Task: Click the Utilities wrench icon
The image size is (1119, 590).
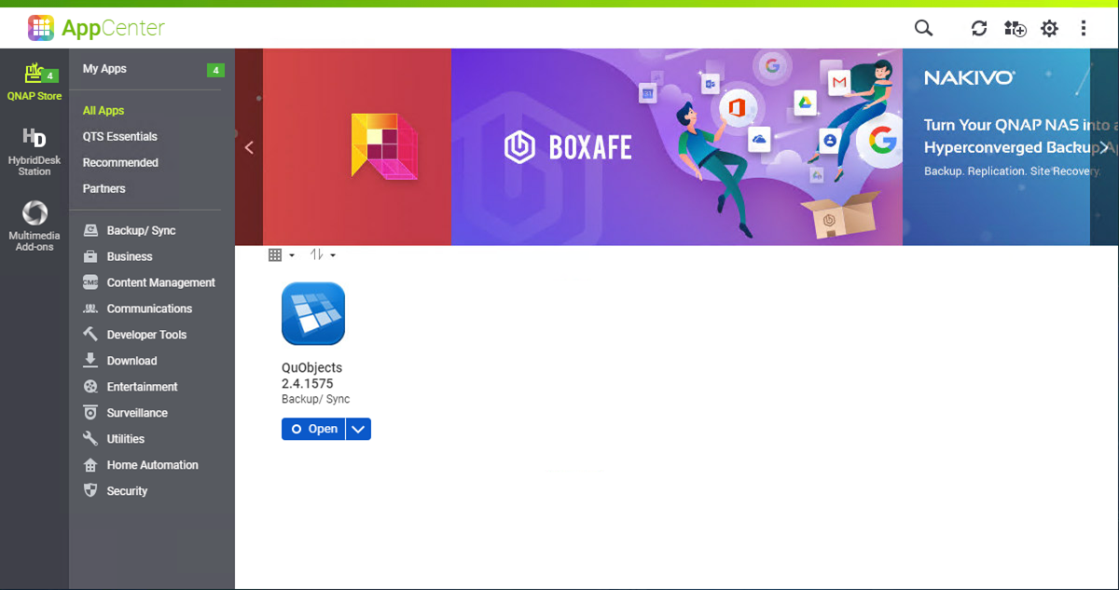Action: [90, 439]
